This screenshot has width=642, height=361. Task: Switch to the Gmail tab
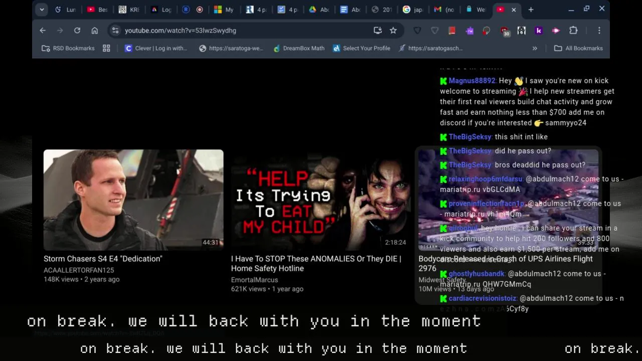pos(444,10)
